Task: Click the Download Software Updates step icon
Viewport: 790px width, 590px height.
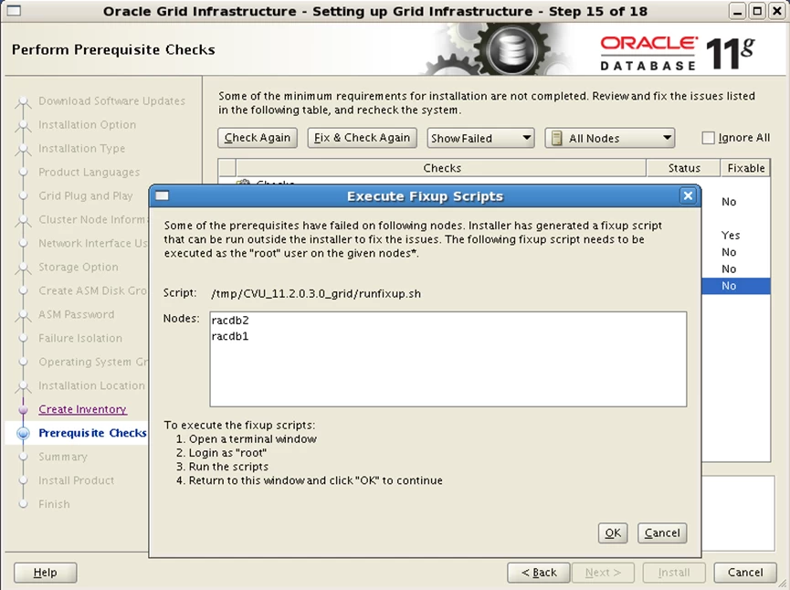Action: 23,102
